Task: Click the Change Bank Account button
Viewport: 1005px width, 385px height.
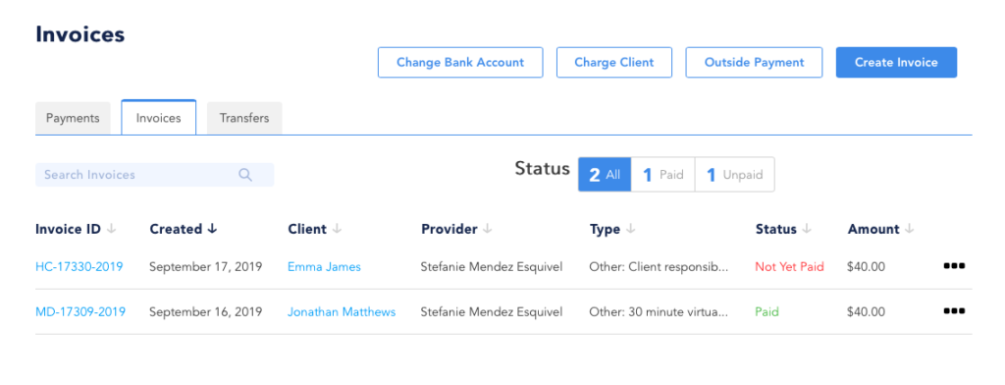Action: [x=460, y=62]
